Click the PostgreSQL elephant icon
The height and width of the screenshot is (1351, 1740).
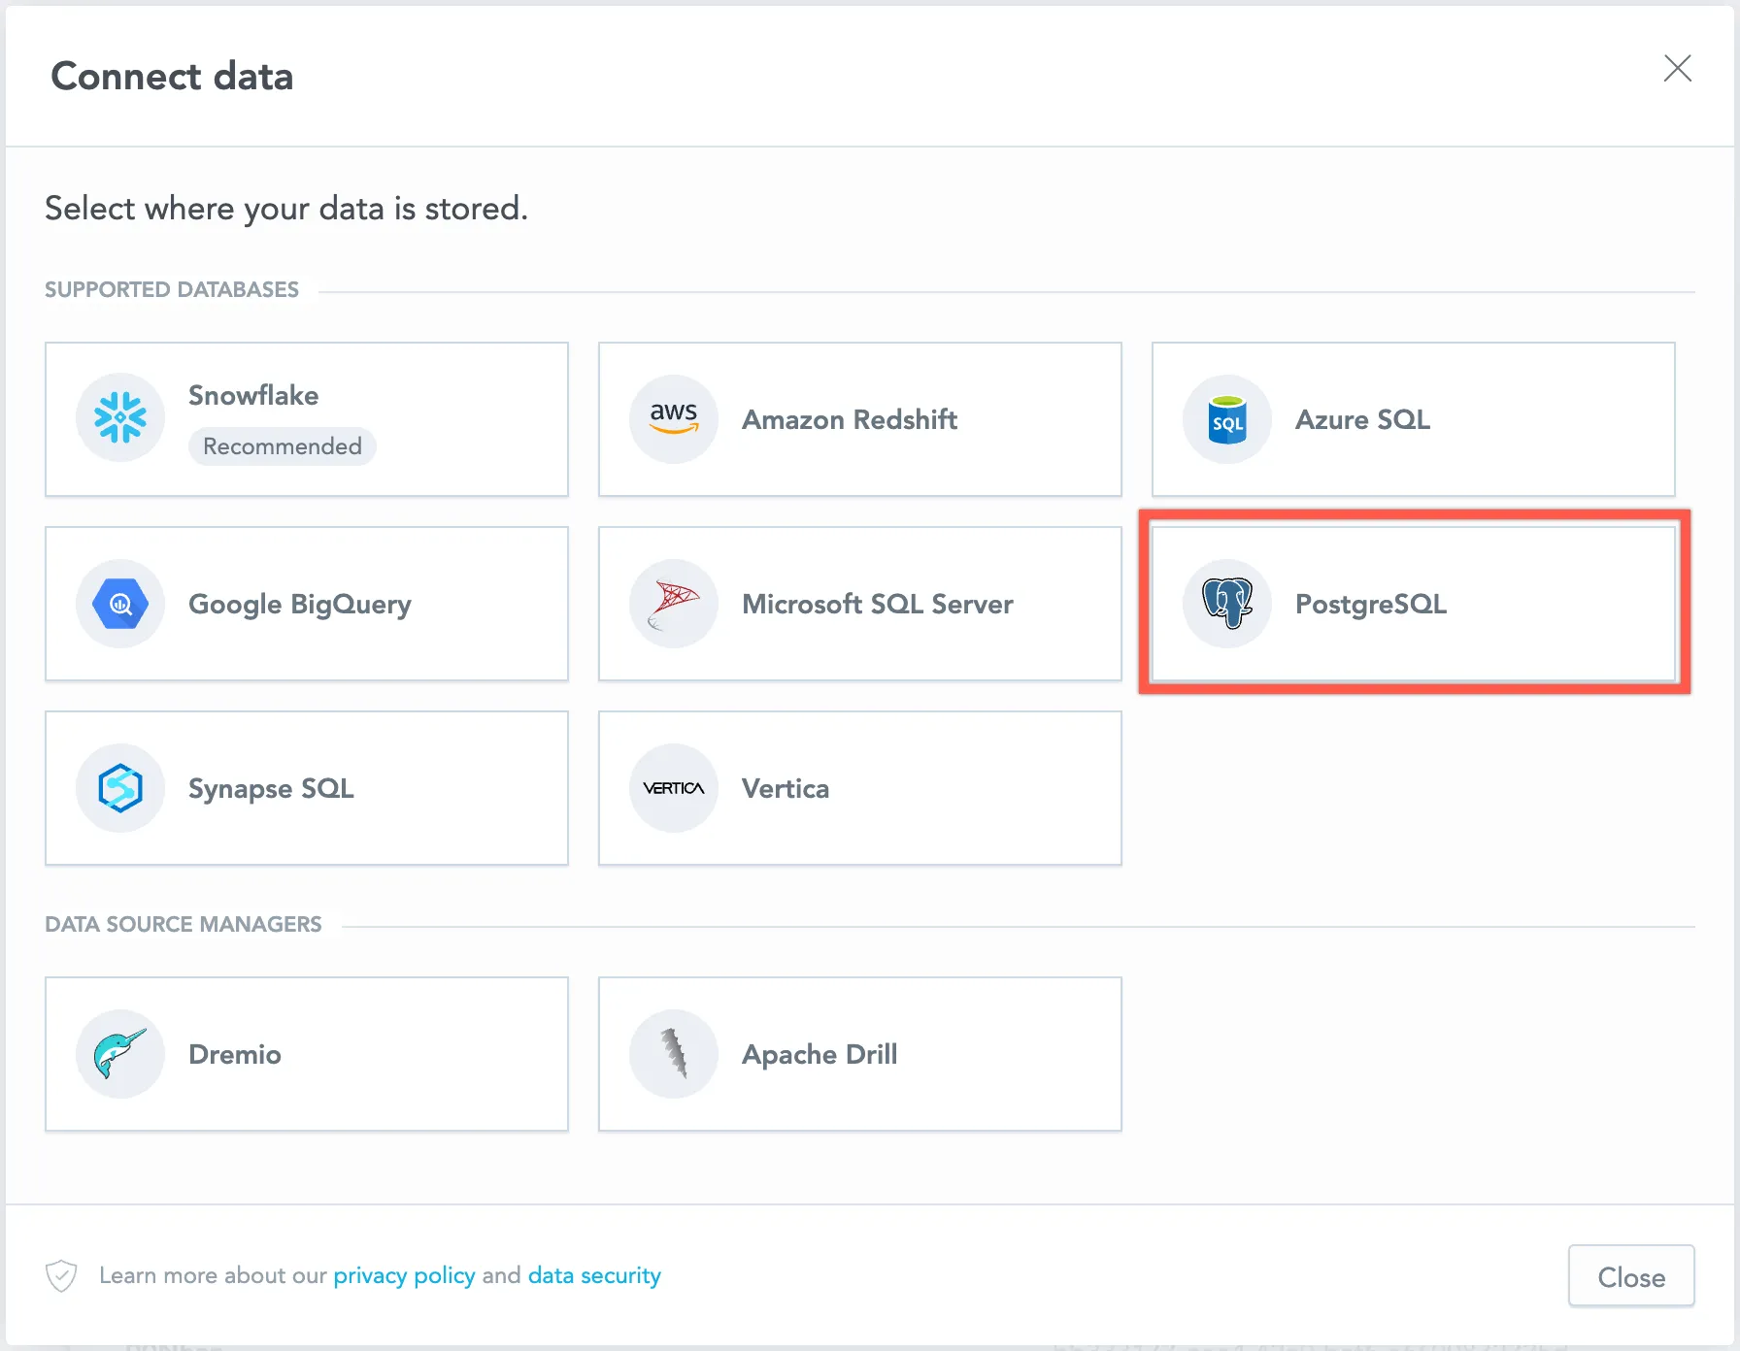1226,604
